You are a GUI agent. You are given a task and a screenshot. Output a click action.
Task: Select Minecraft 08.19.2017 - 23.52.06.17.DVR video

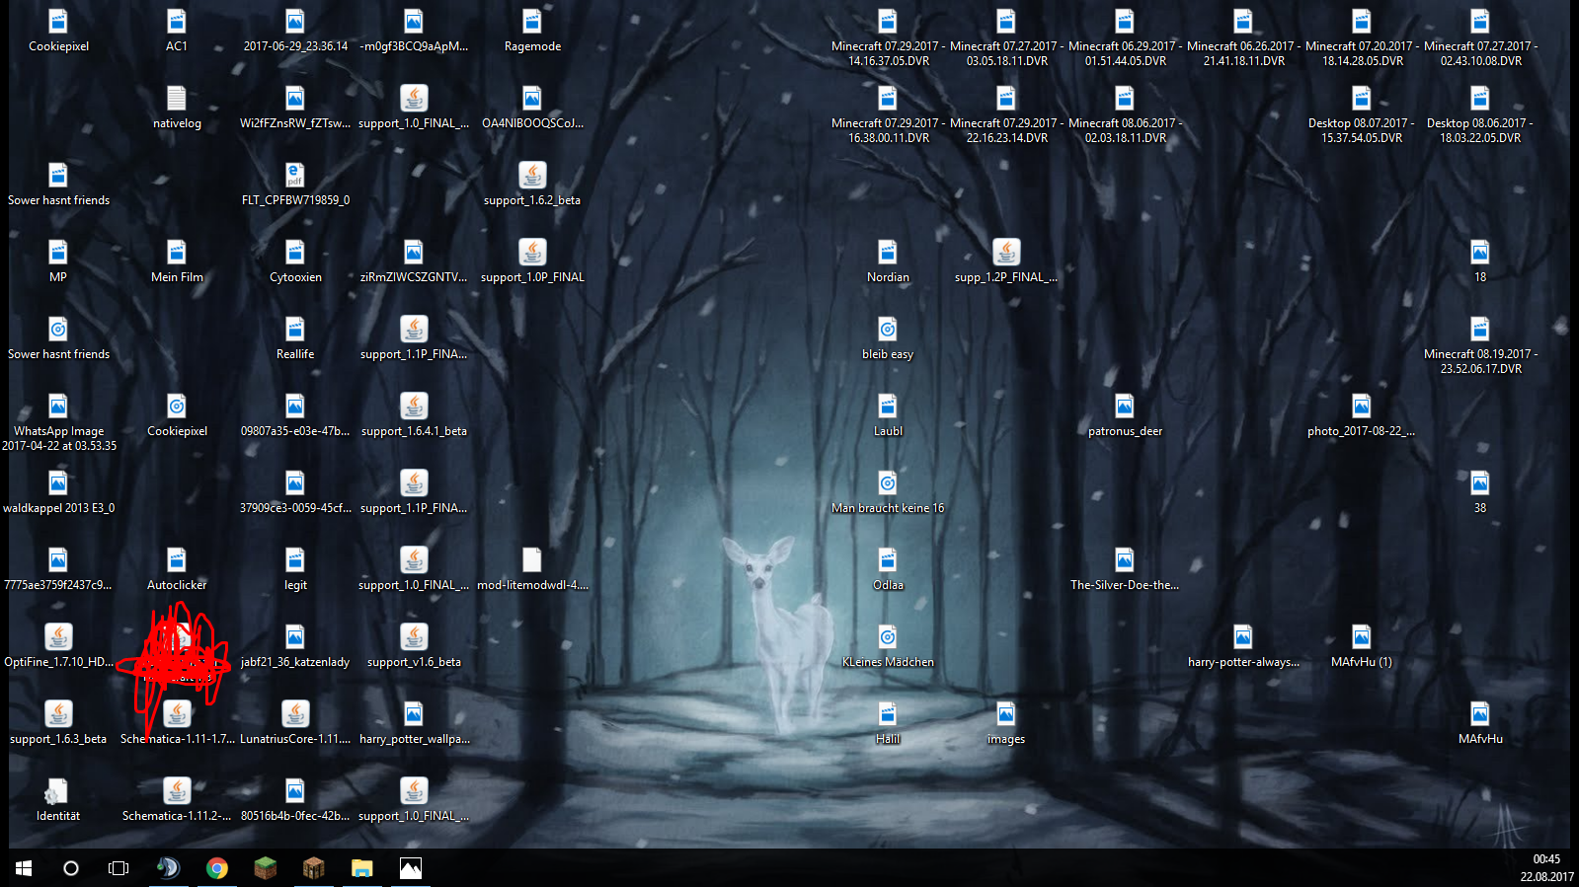[x=1480, y=330]
